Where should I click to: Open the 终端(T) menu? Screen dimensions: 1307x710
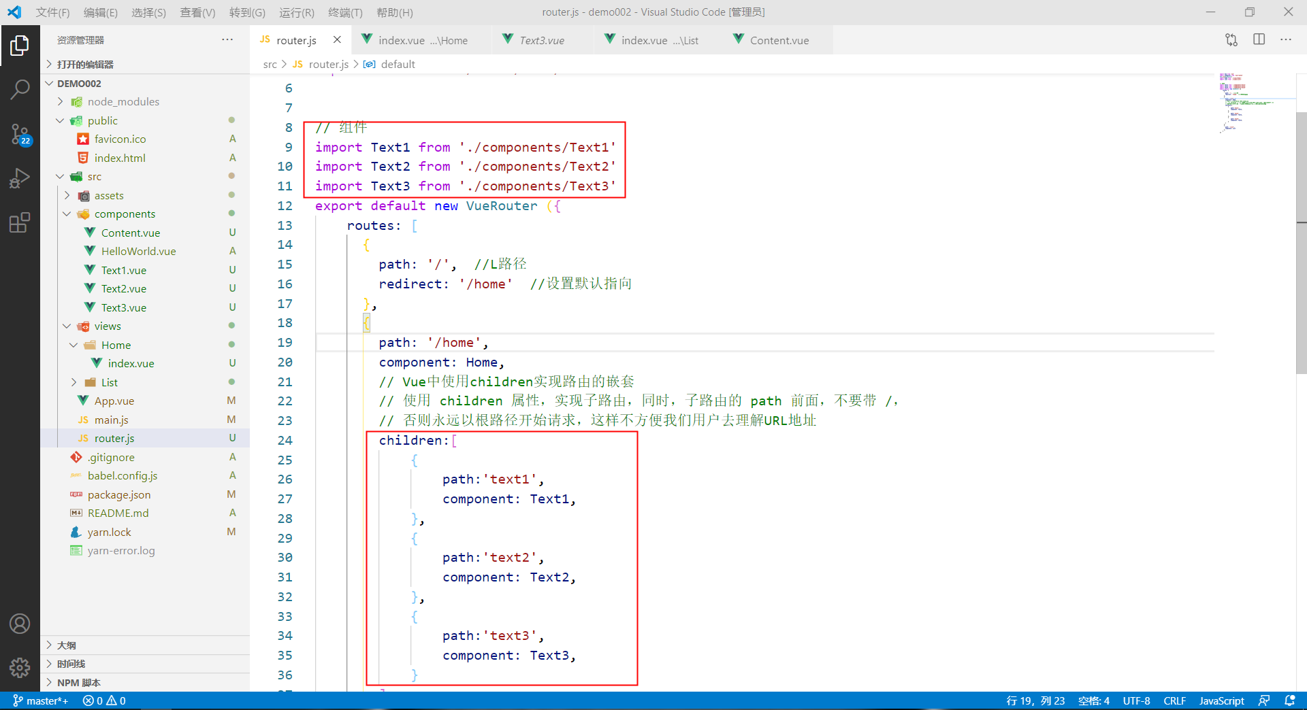point(345,12)
